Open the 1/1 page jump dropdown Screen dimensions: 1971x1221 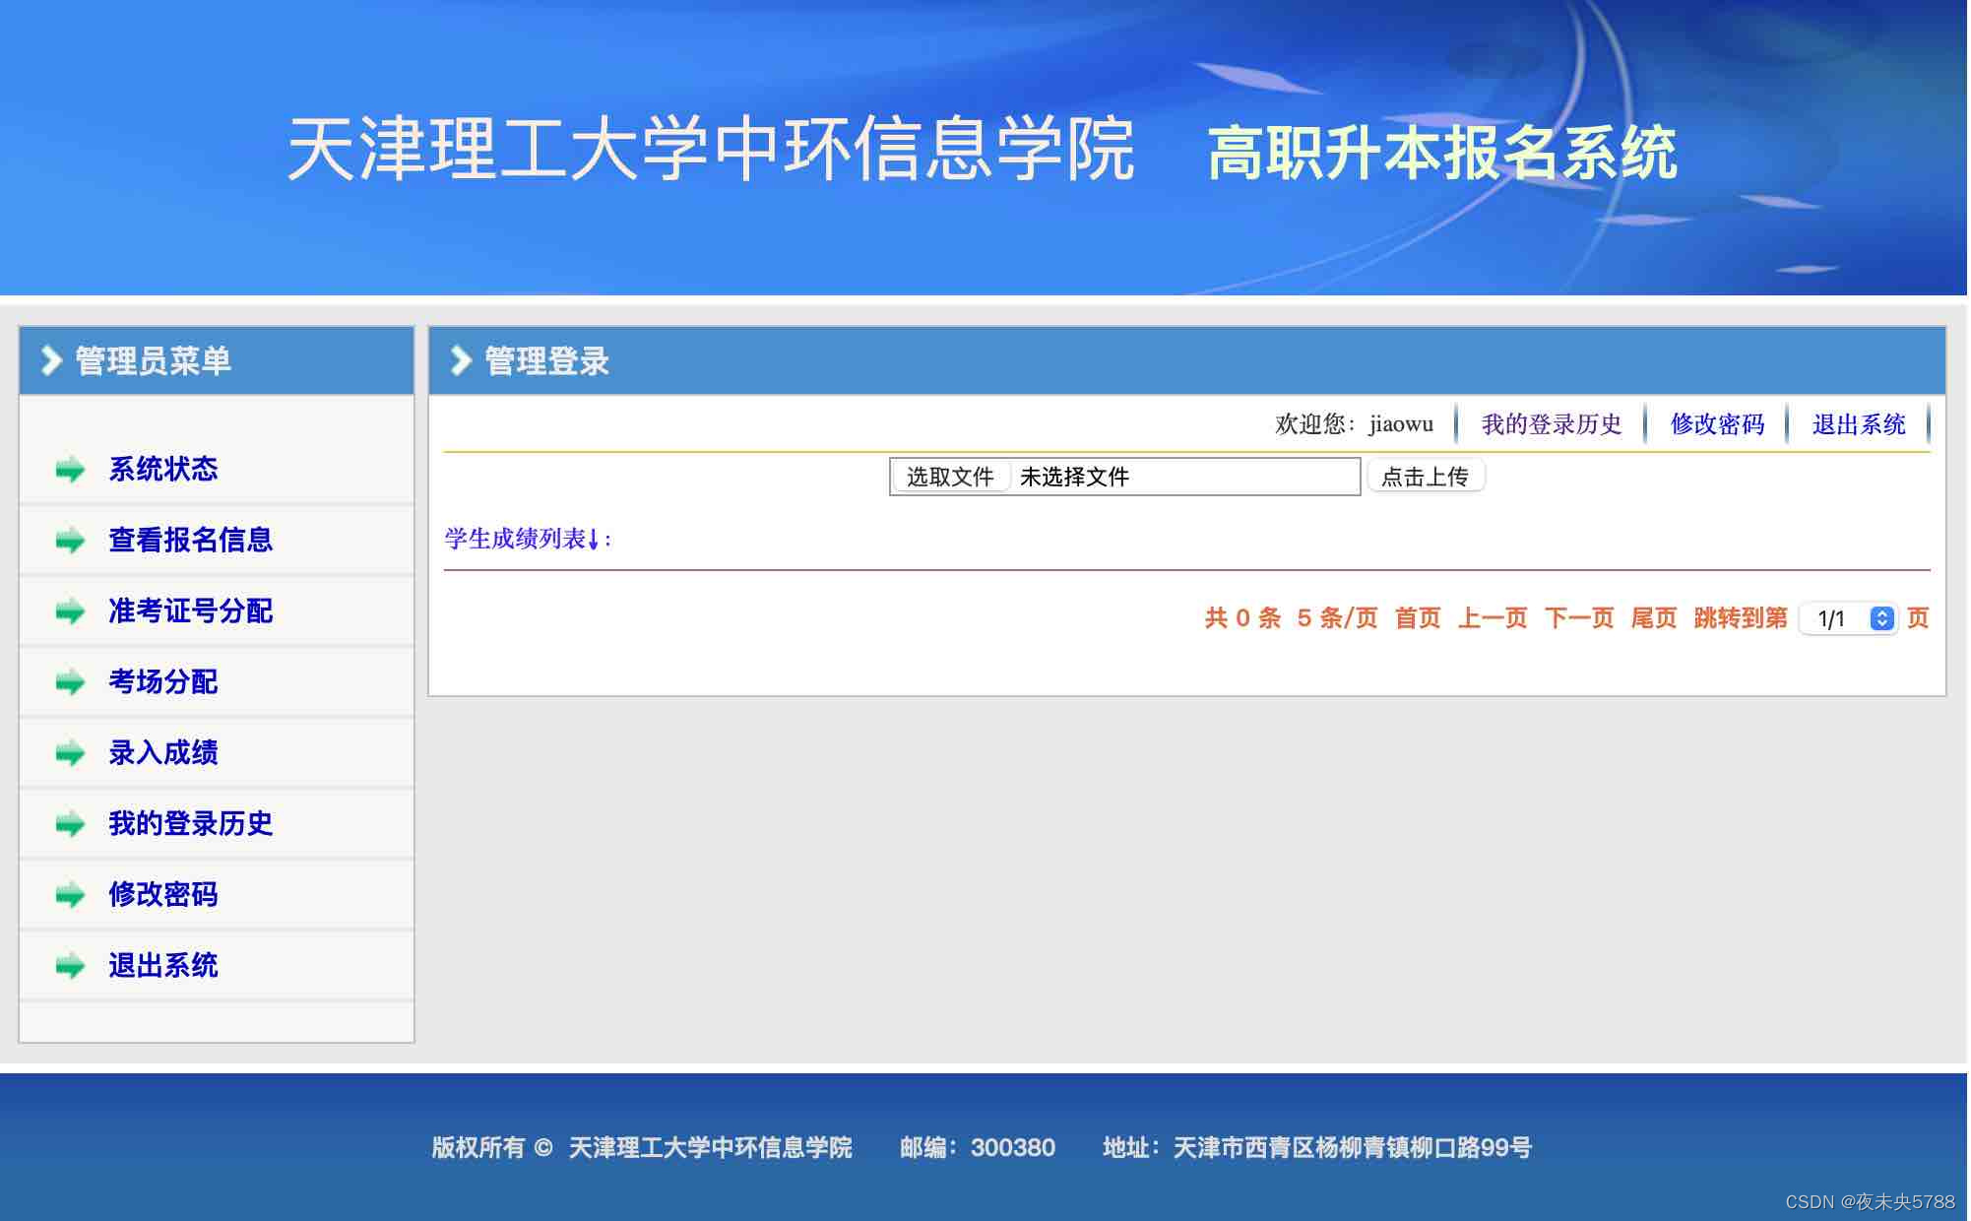pyautogui.click(x=1848, y=618)
